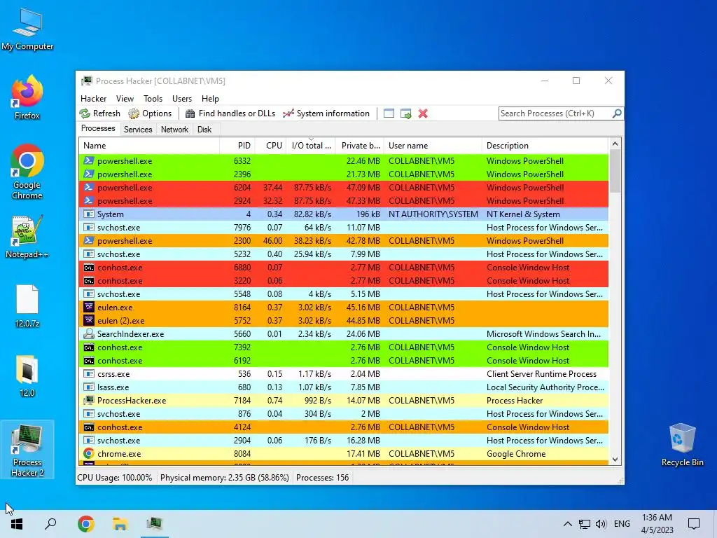
Task: Open the Hacker menu
Action: tap(93, 99)
